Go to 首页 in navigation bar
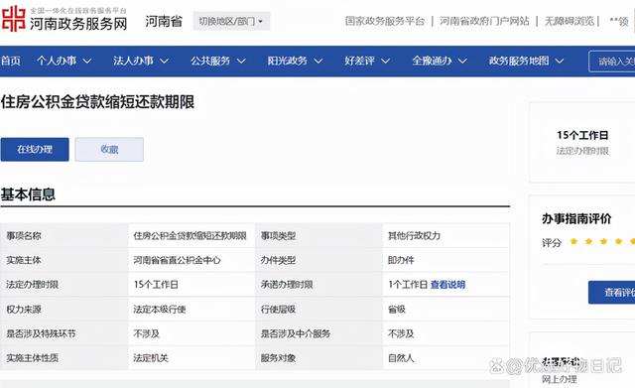 pyautogui.click(x=11, y=62)
